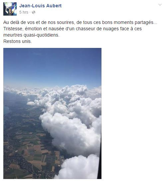Viewport: 165px width, 181px height.
Task: Open Jean-Louis Aubert's profile picture
Action: [x=10, y=9]
